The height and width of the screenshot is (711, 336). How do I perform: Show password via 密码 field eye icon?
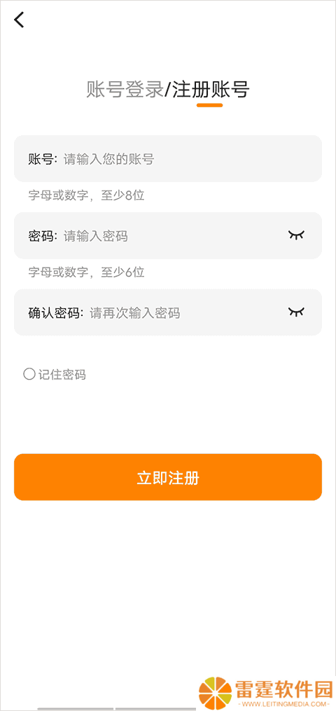point(297,235)
